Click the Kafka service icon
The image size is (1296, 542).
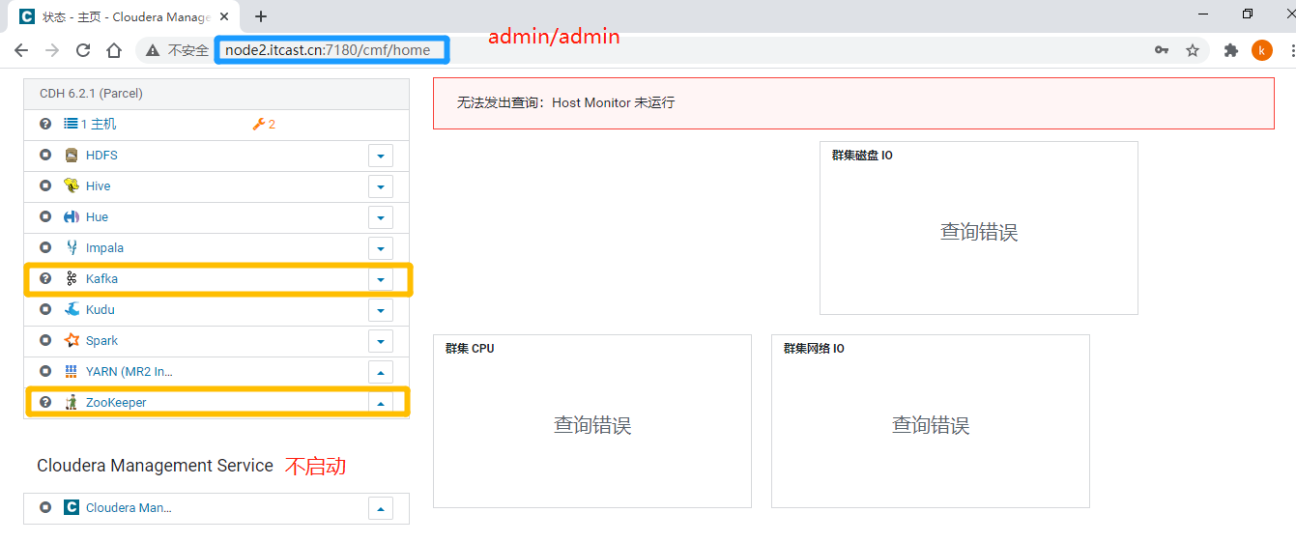point(71,279)
